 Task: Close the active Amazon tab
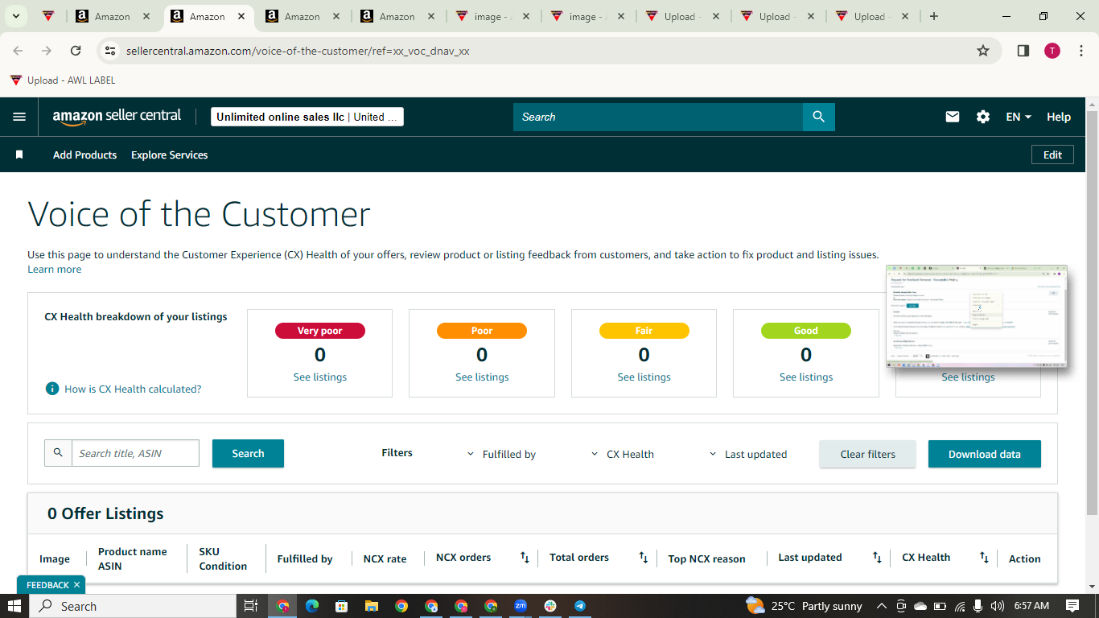[241, 16]
